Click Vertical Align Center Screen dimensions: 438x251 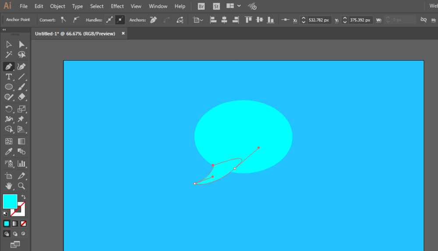pos(259,20)
